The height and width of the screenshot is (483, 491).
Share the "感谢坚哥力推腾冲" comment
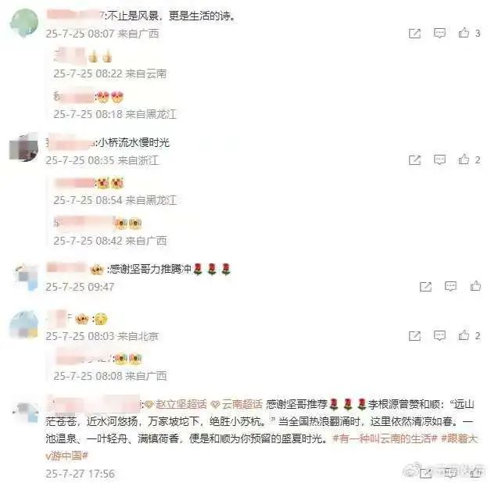[x=425, y=286]
